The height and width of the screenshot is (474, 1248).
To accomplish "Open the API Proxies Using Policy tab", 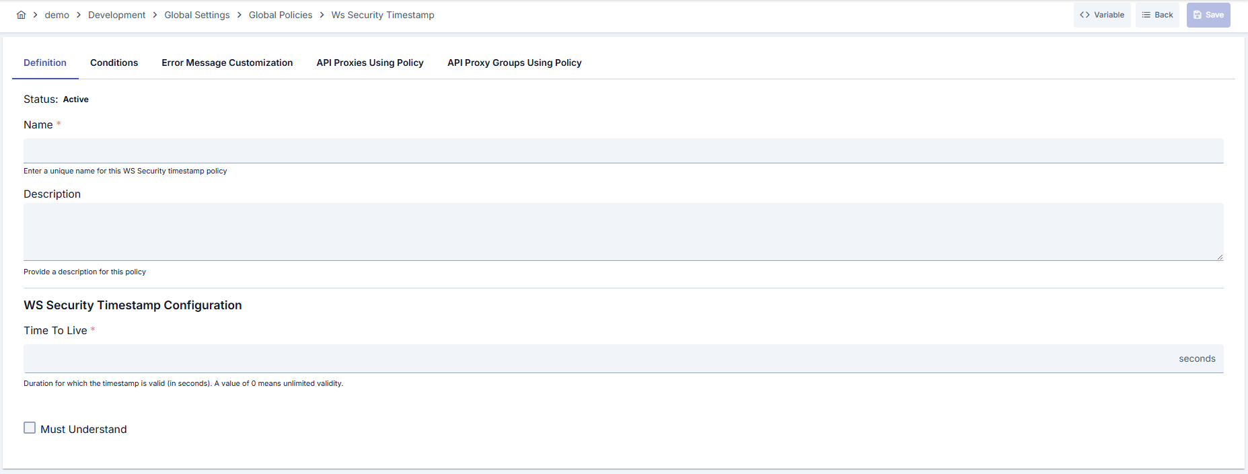I will tap(370, 63).
